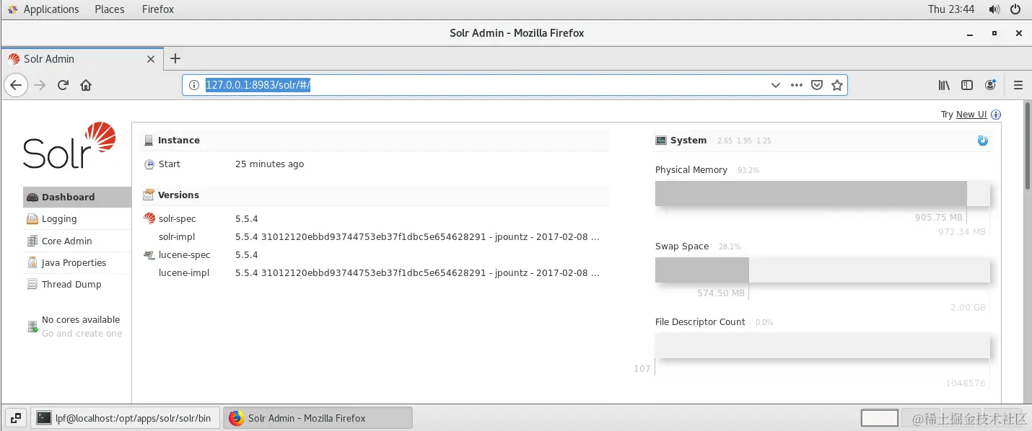Open Thread Dump page
The image size is (1032, 431).
tap(71, 285)
